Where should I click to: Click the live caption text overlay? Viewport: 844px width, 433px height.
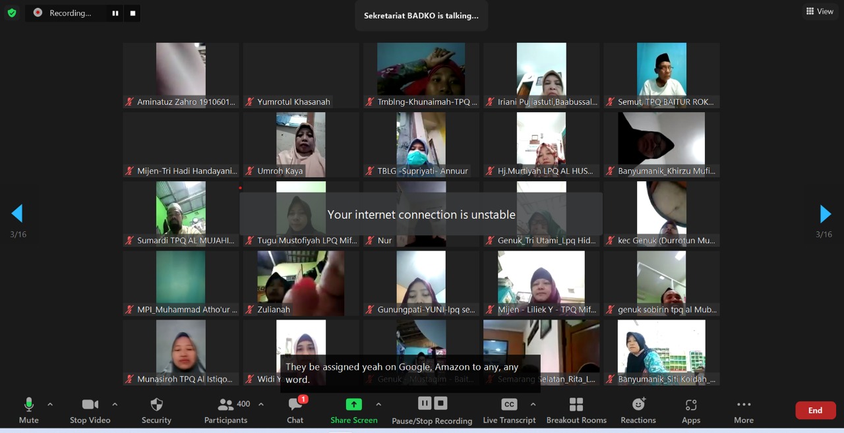point(410,373)
